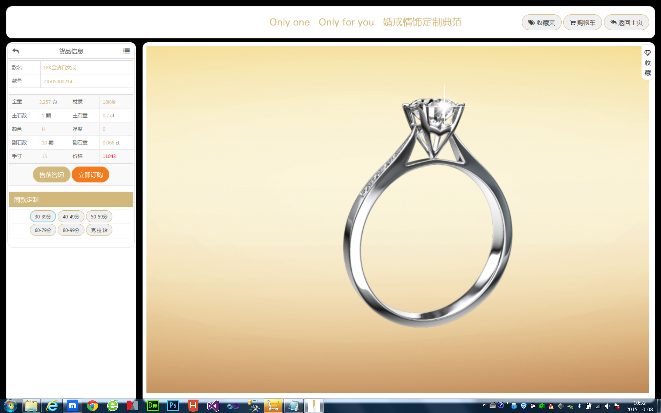Image resolution: width=661 pixels, height=413 pixels.
Task: Open the 收藏夹 favorites button
Action: [x=541, y=22]
